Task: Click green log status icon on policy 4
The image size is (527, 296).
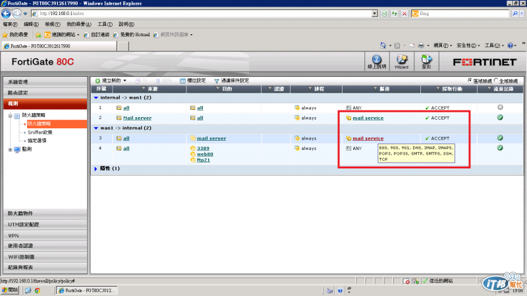Action: tap(500, 148)
